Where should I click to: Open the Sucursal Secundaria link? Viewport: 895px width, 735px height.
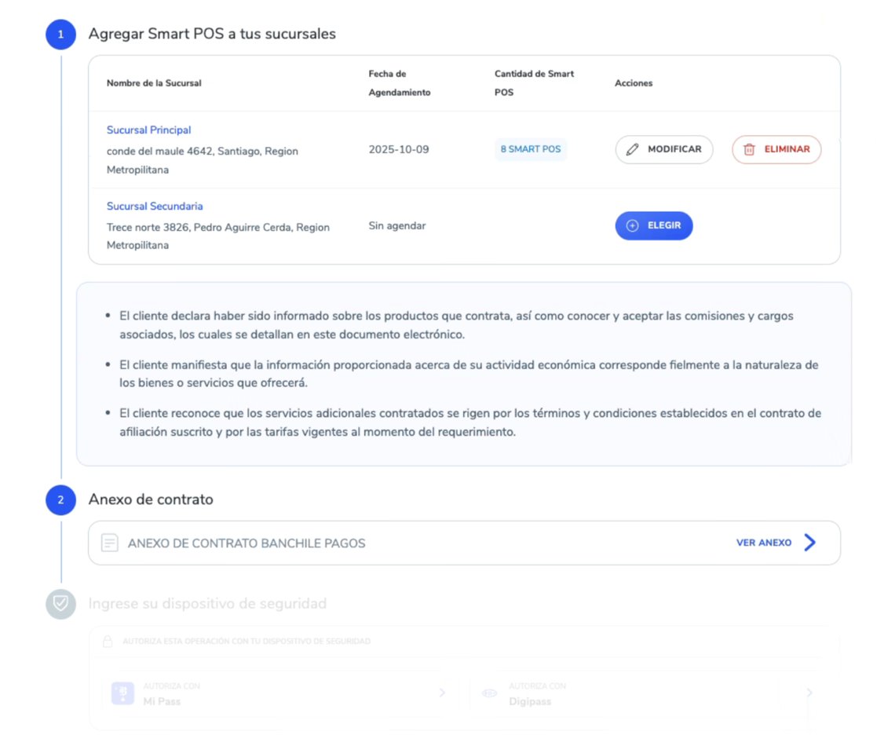(x=155, y=207)
